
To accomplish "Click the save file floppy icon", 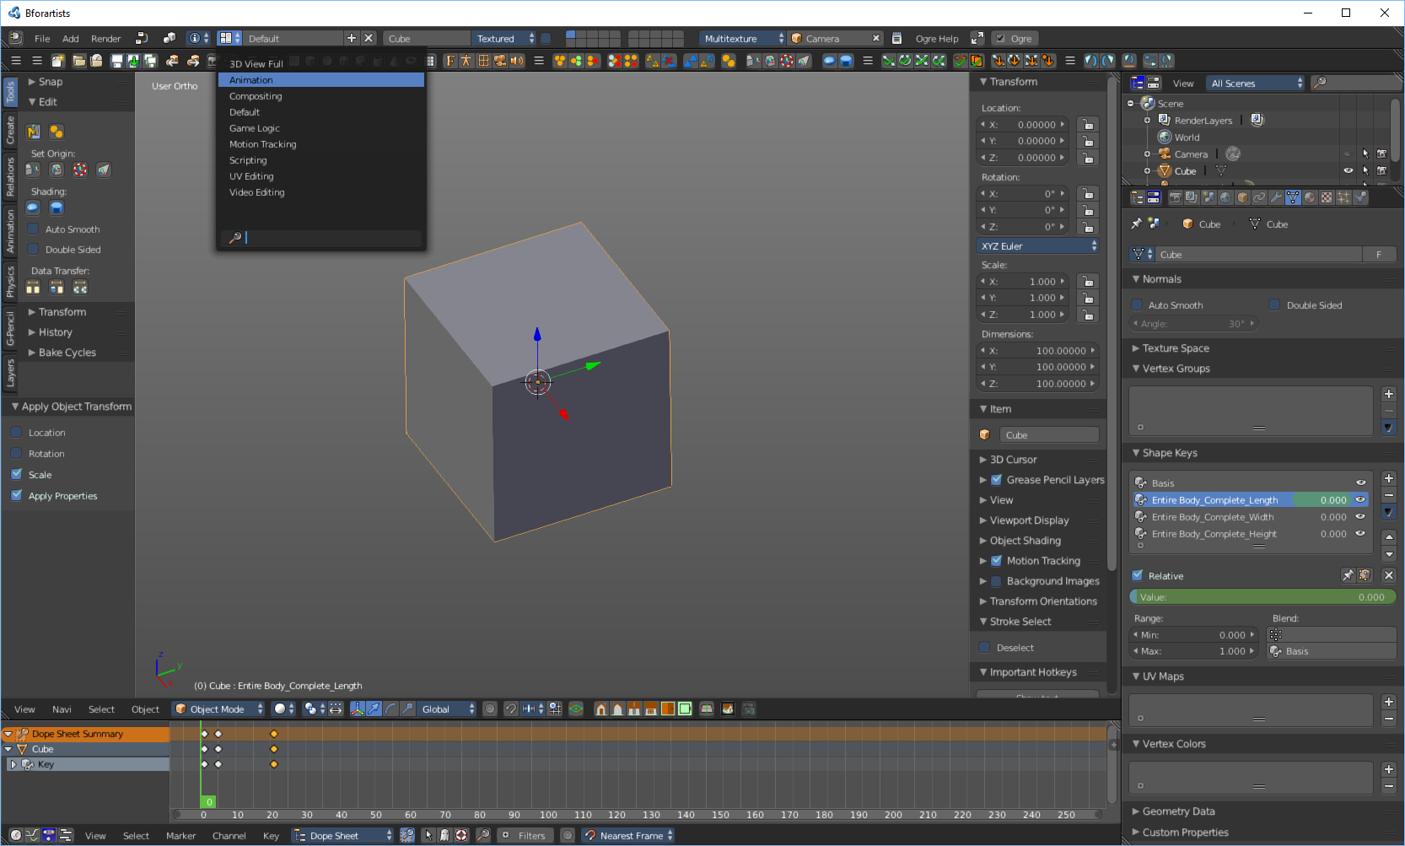I will [x=117, y=61].
